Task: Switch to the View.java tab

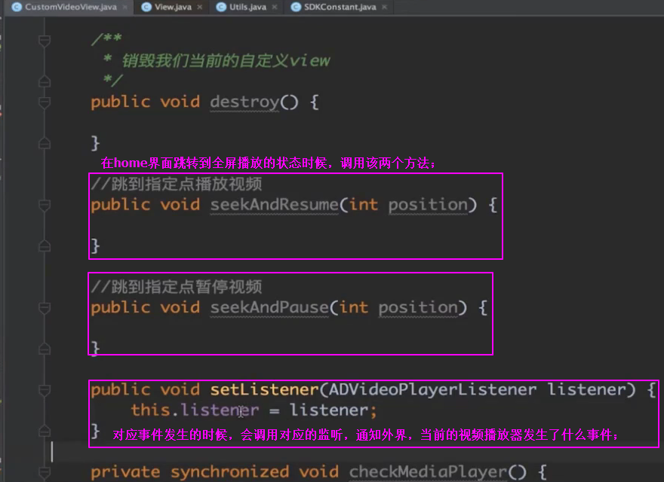Action: point(173,7)
